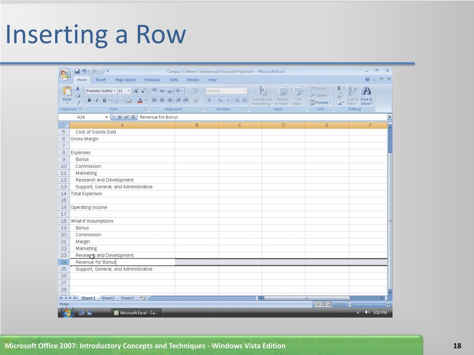Select column B header
This screenshot has height=355, width=474.
coord(197,125)
